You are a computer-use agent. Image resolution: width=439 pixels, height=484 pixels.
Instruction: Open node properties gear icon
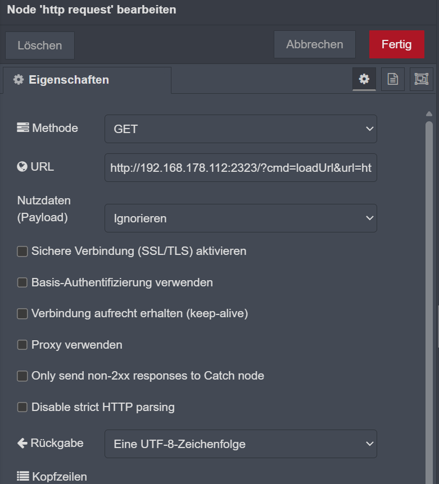[x=364, y=79]
